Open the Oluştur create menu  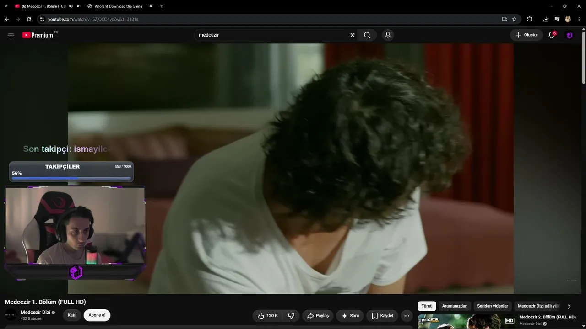point(526,35)
